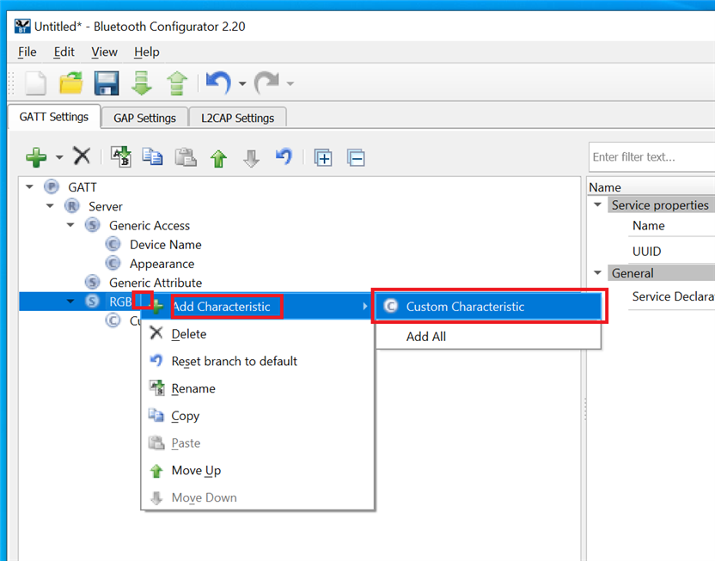Viewport: 715px width, 561px height.
Task: Click the New file icon in toolbar
Action: click(x=35, y=83)
